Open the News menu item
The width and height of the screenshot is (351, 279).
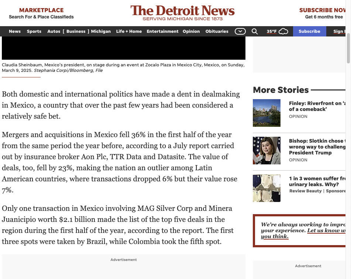tap(15, 31)
